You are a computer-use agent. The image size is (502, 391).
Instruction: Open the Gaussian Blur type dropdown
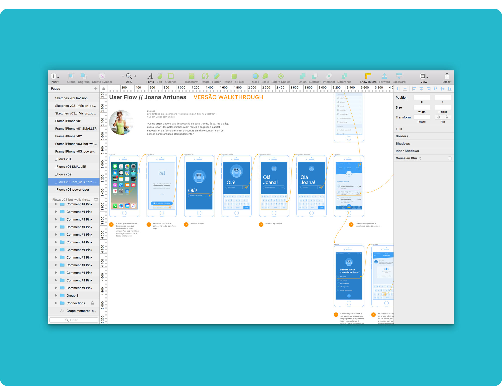pyautogui.click(x=420, y=158)
